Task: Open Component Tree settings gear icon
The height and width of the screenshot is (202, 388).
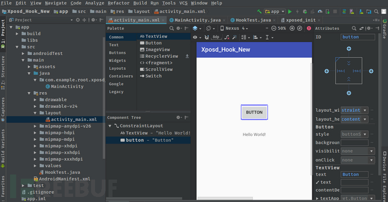Action: pyautogui.click(x=179, y=117)
